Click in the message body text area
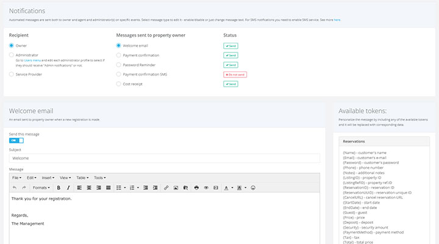This screenshot has width=439, height=244. click(165, 218)
